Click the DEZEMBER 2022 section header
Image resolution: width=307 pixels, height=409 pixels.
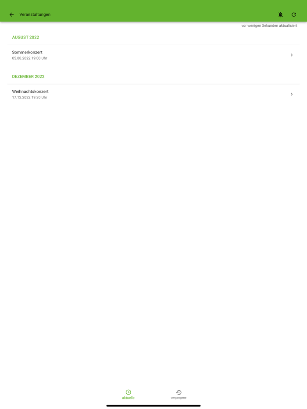coord(28,77)
